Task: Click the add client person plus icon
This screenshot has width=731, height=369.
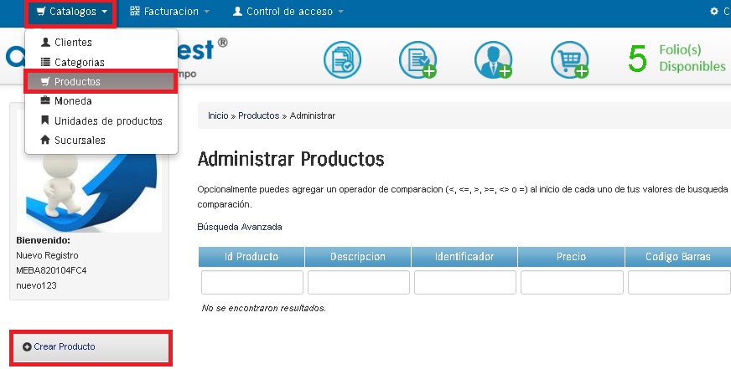Action: (493, 59)
